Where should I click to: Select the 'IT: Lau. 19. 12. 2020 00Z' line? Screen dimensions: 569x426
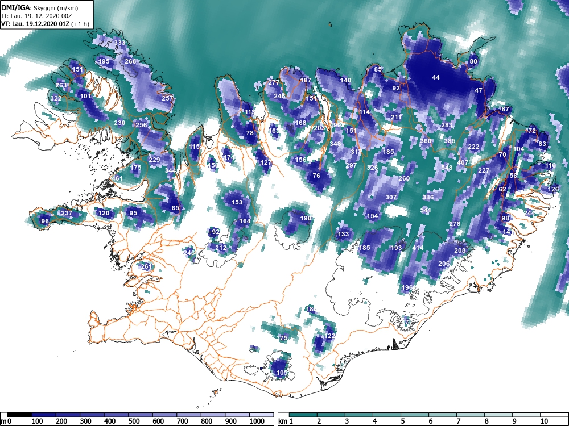coord(36,16)
